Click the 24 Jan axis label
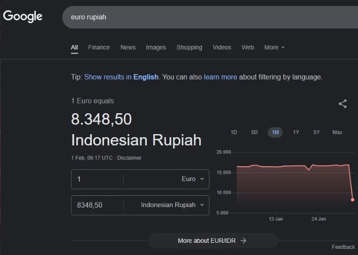 coord(319,219)
